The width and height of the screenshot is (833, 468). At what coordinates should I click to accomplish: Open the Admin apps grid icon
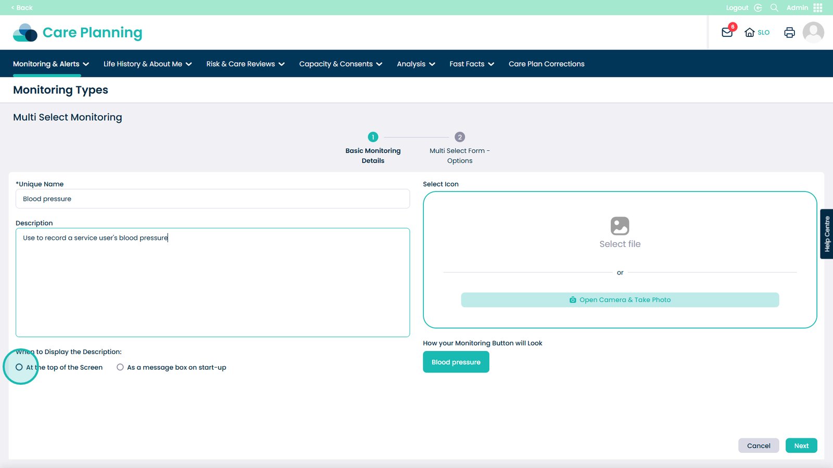(x=818, y=8)
